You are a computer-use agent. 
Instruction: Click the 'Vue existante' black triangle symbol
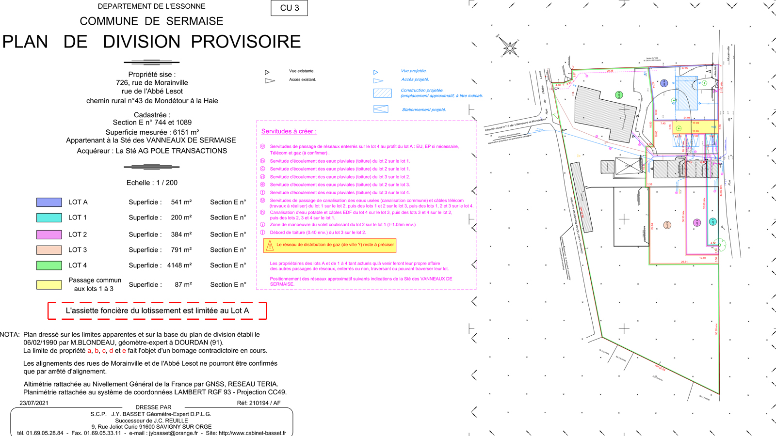click(267, 72)
